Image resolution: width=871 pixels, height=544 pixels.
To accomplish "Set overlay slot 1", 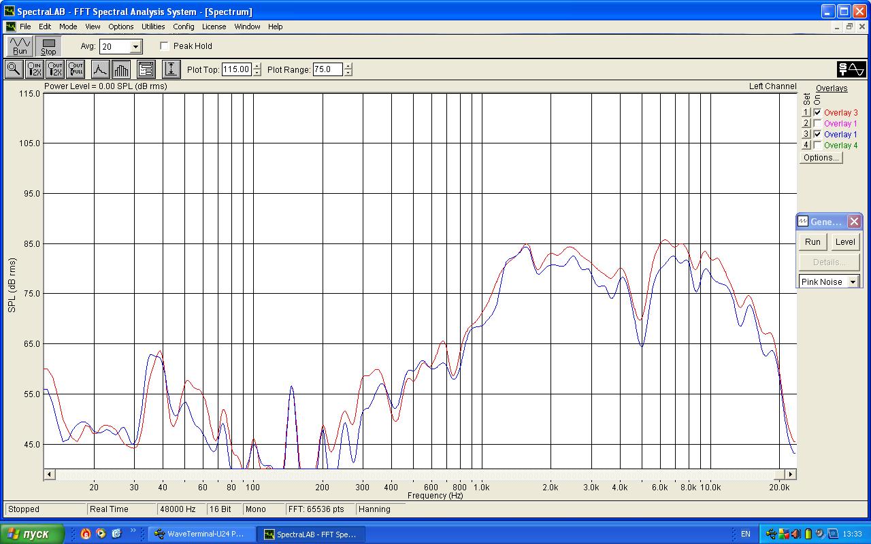I will (806, 113).
